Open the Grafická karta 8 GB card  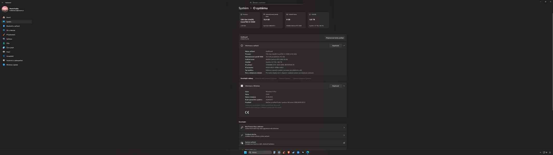[x=295, y=20]
